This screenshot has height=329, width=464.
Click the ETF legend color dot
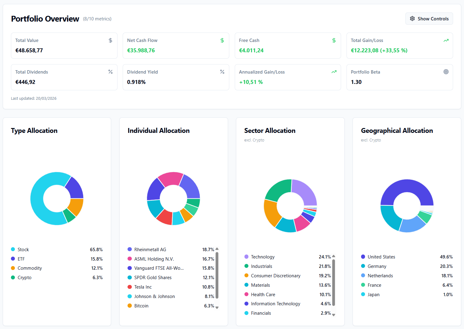[13, 259]
